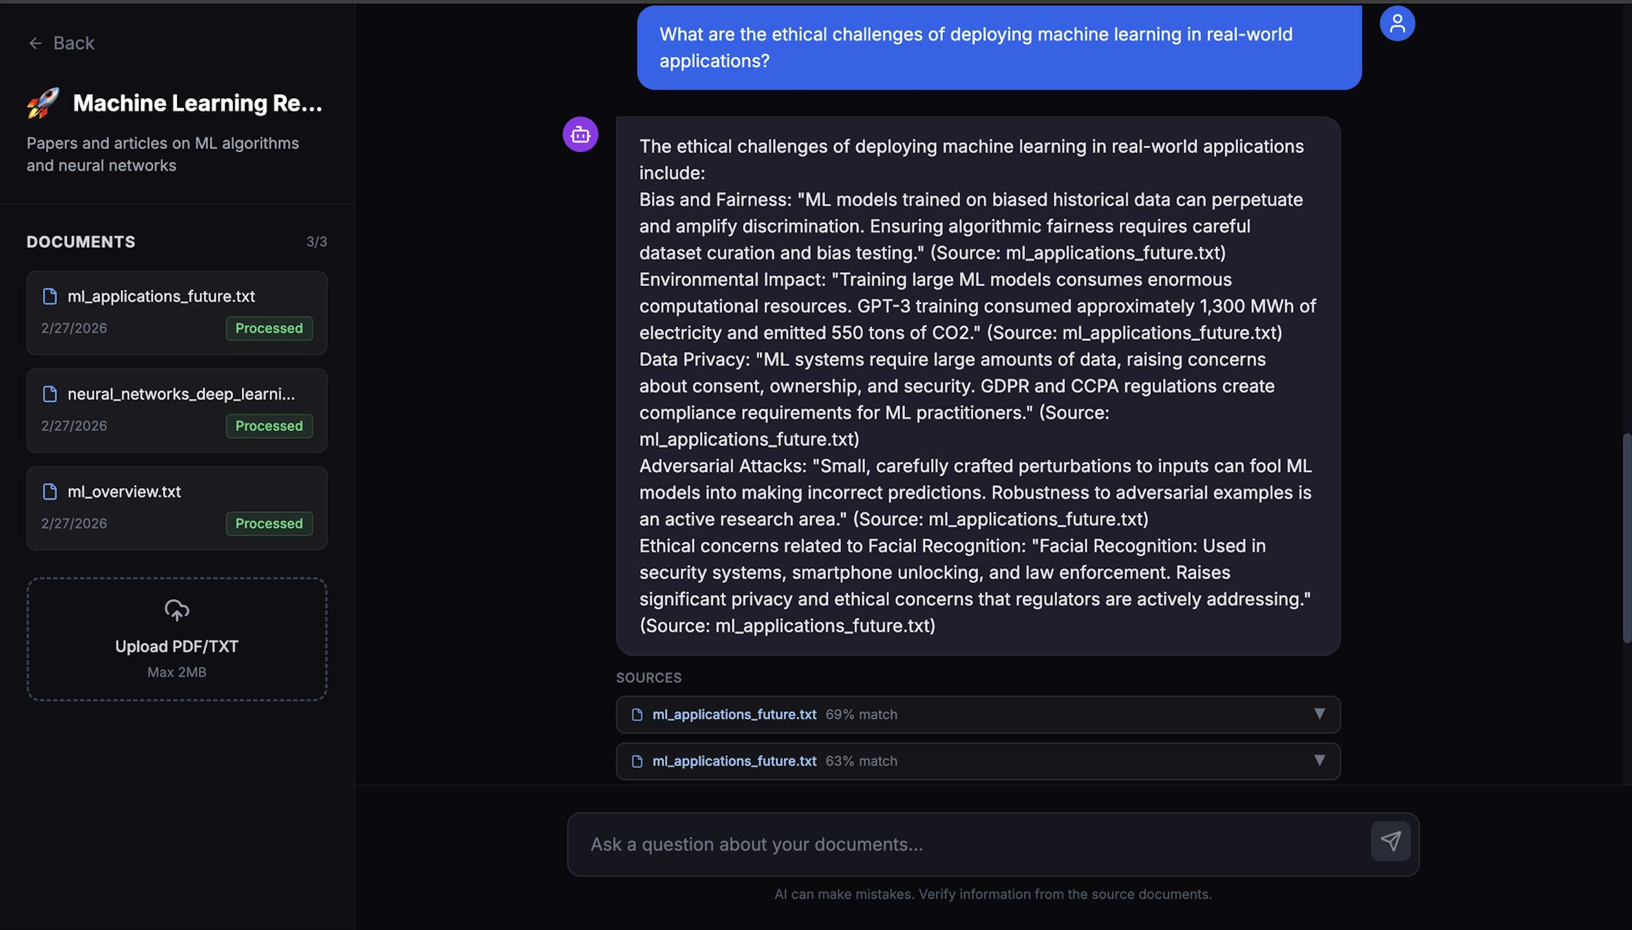The image size is (1632, 930).
Task: Click the cloud upload icon
Action: click(x=177, y=610)
